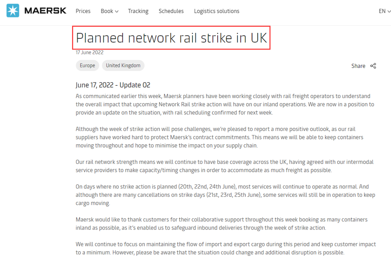The height and width of the screenshot is (264, 391).
Task: Click the paragraph starting Our rail network strength
Action: click(224, 166)
